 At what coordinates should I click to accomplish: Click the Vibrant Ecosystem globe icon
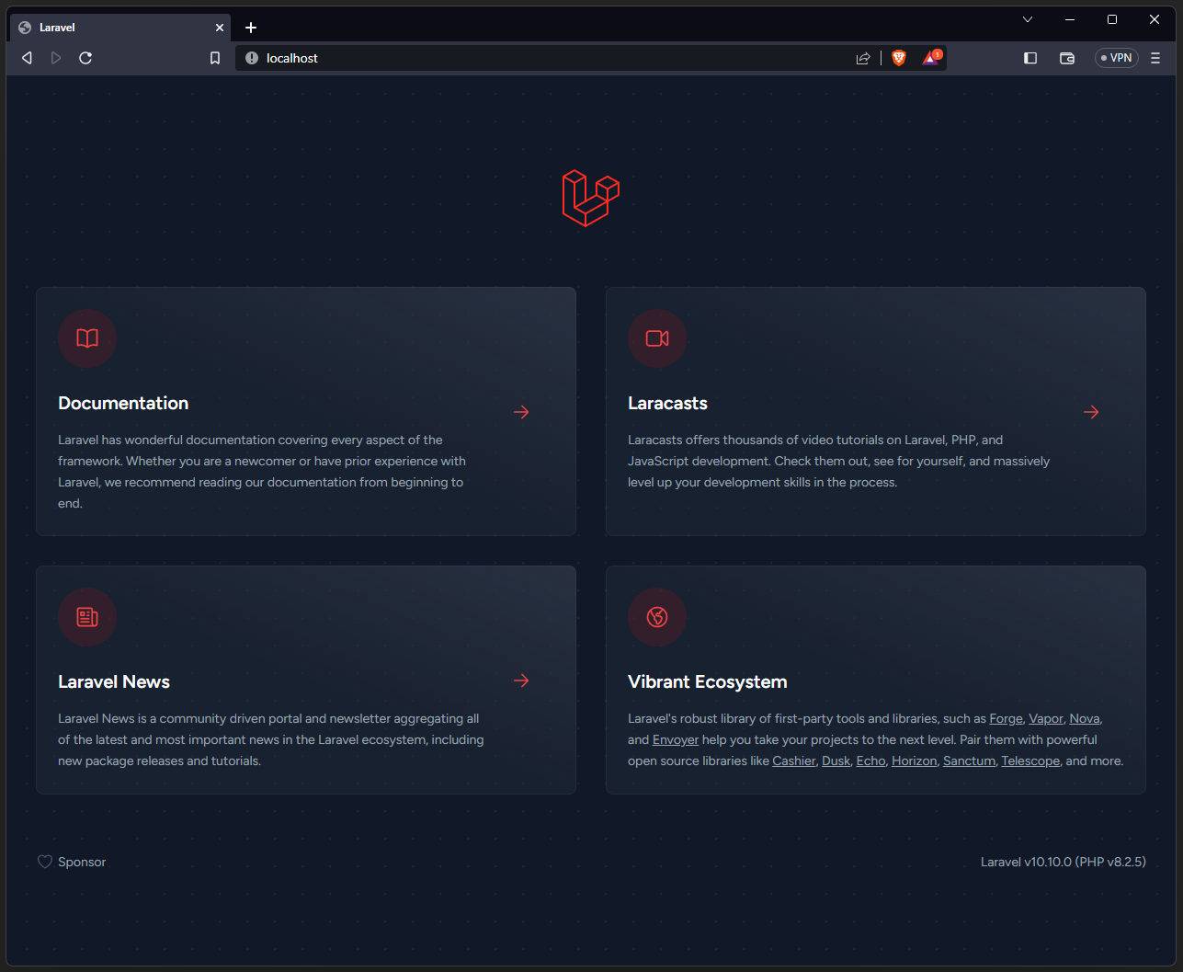click(x=657, y=617)
